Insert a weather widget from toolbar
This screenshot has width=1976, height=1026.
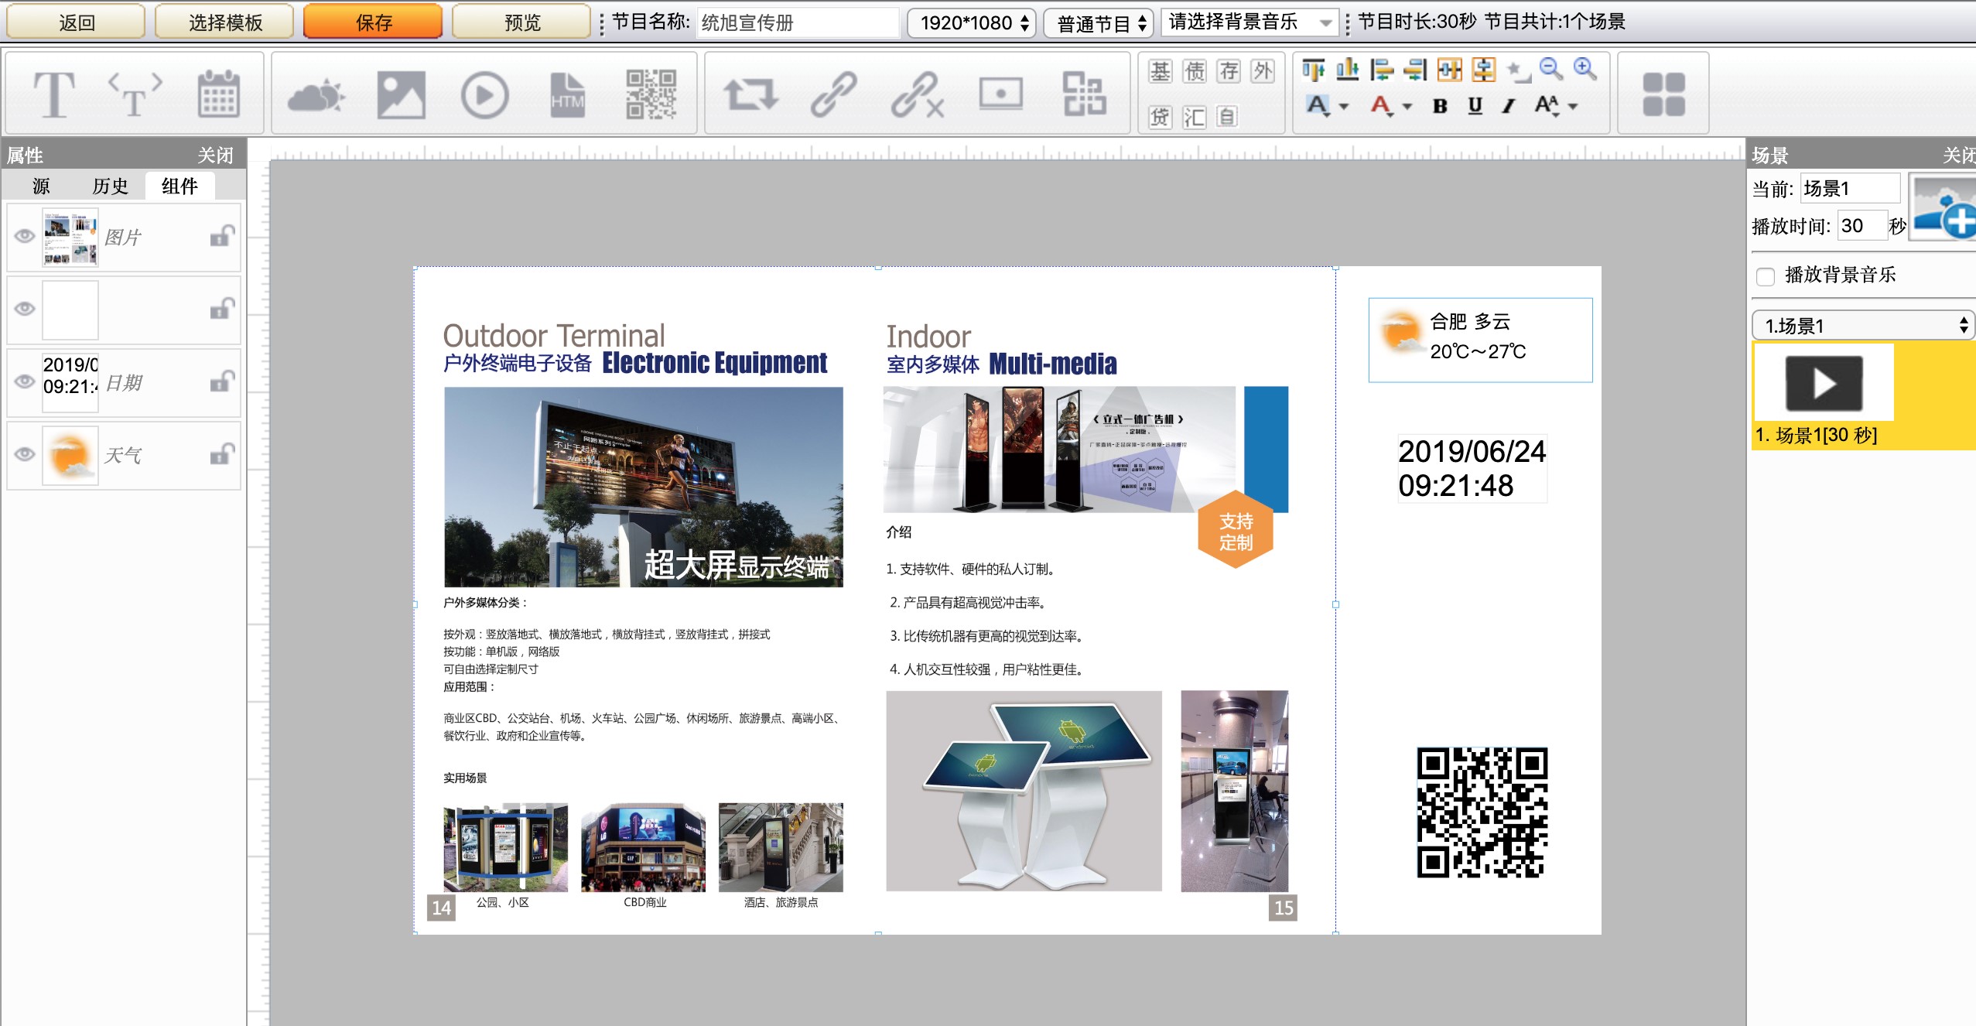pos(316,95)
